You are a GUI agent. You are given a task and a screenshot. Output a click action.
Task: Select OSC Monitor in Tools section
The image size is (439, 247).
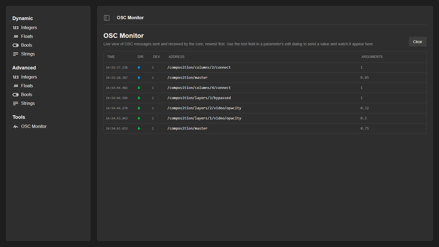[x=34, y=127]
